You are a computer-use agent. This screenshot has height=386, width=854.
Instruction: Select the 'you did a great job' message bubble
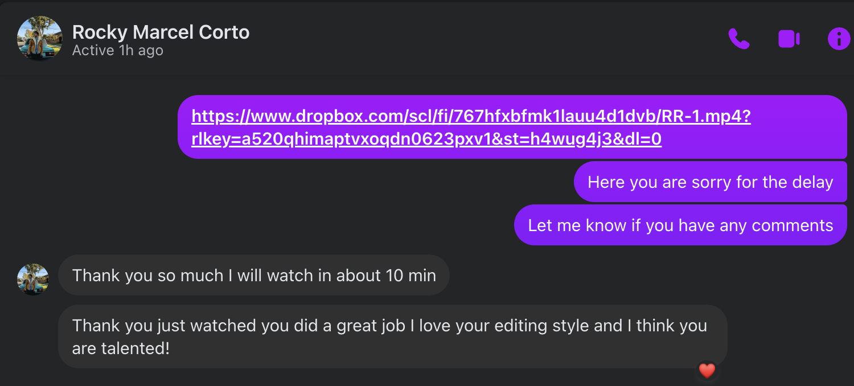click(393, 336)
